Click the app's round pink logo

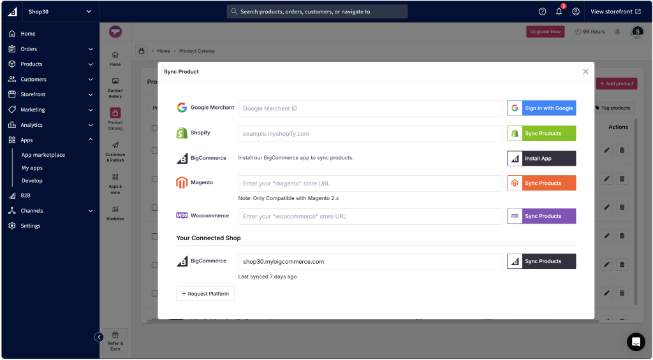point(115,32)
